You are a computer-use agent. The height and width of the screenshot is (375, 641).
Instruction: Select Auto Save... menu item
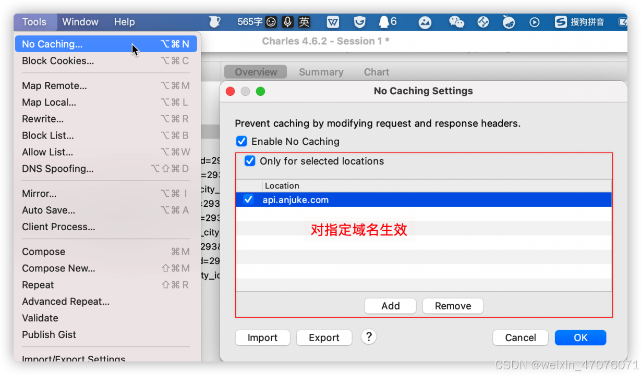click(106, 210)
